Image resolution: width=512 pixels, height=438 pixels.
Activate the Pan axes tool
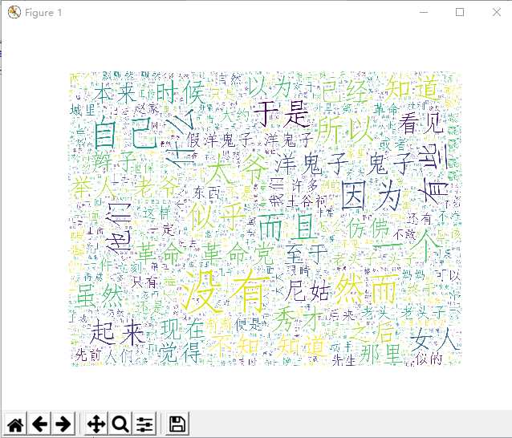[x=96, y=424]
